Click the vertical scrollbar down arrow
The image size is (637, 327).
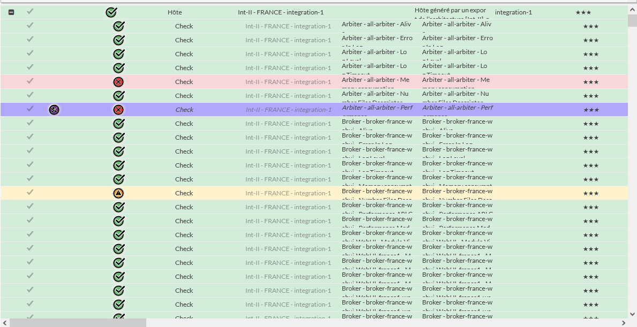point(632,314)
